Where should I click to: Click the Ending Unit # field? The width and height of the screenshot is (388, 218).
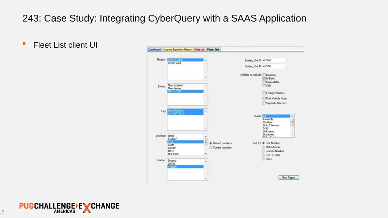pos(274,66)
